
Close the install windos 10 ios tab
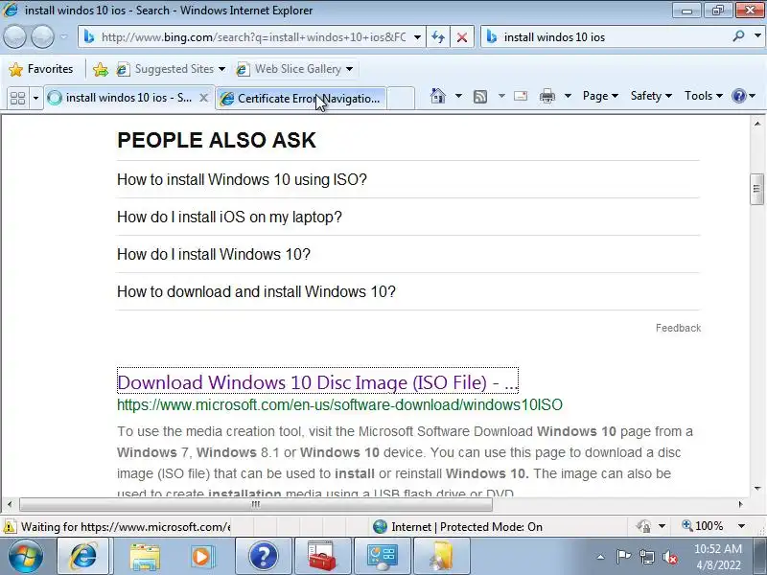[203, 98]
